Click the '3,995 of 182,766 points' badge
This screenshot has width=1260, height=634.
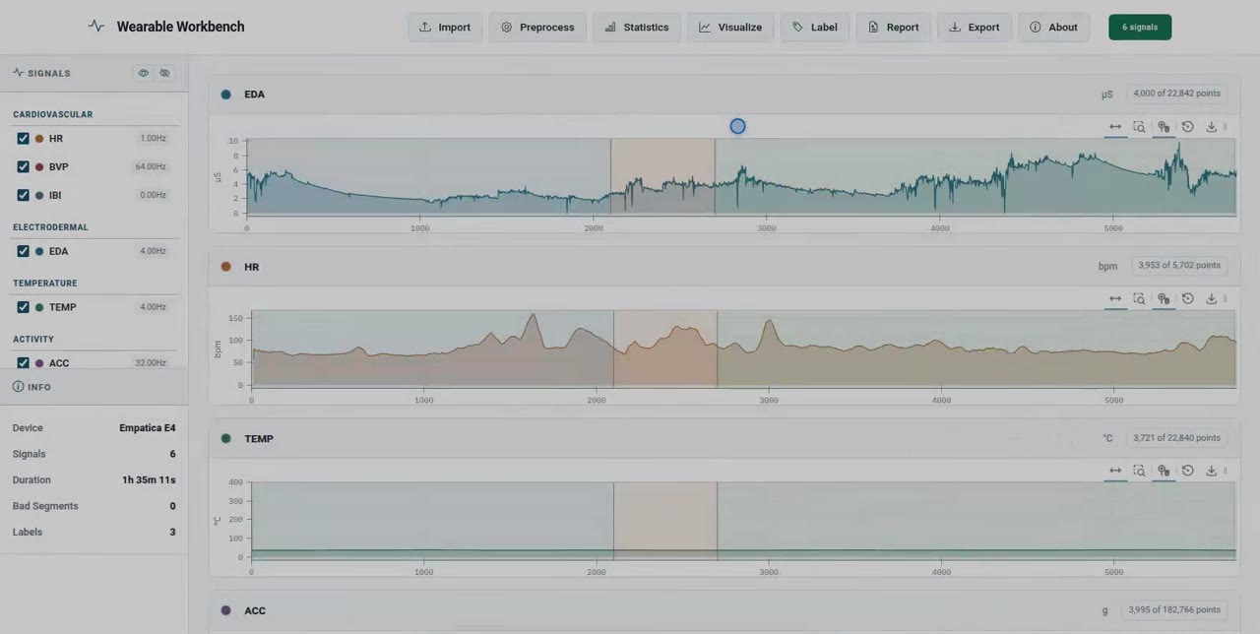1174,610
